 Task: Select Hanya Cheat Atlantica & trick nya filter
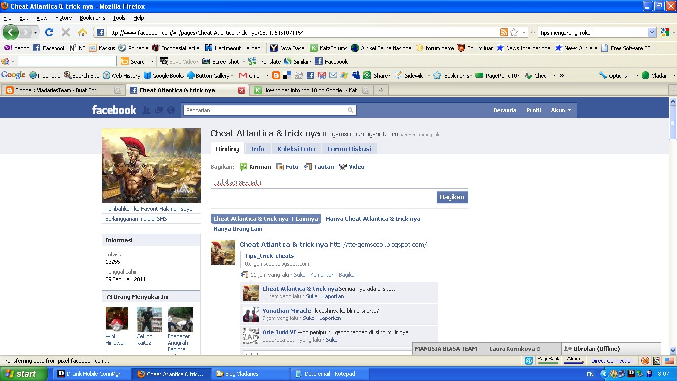point(373,219)
